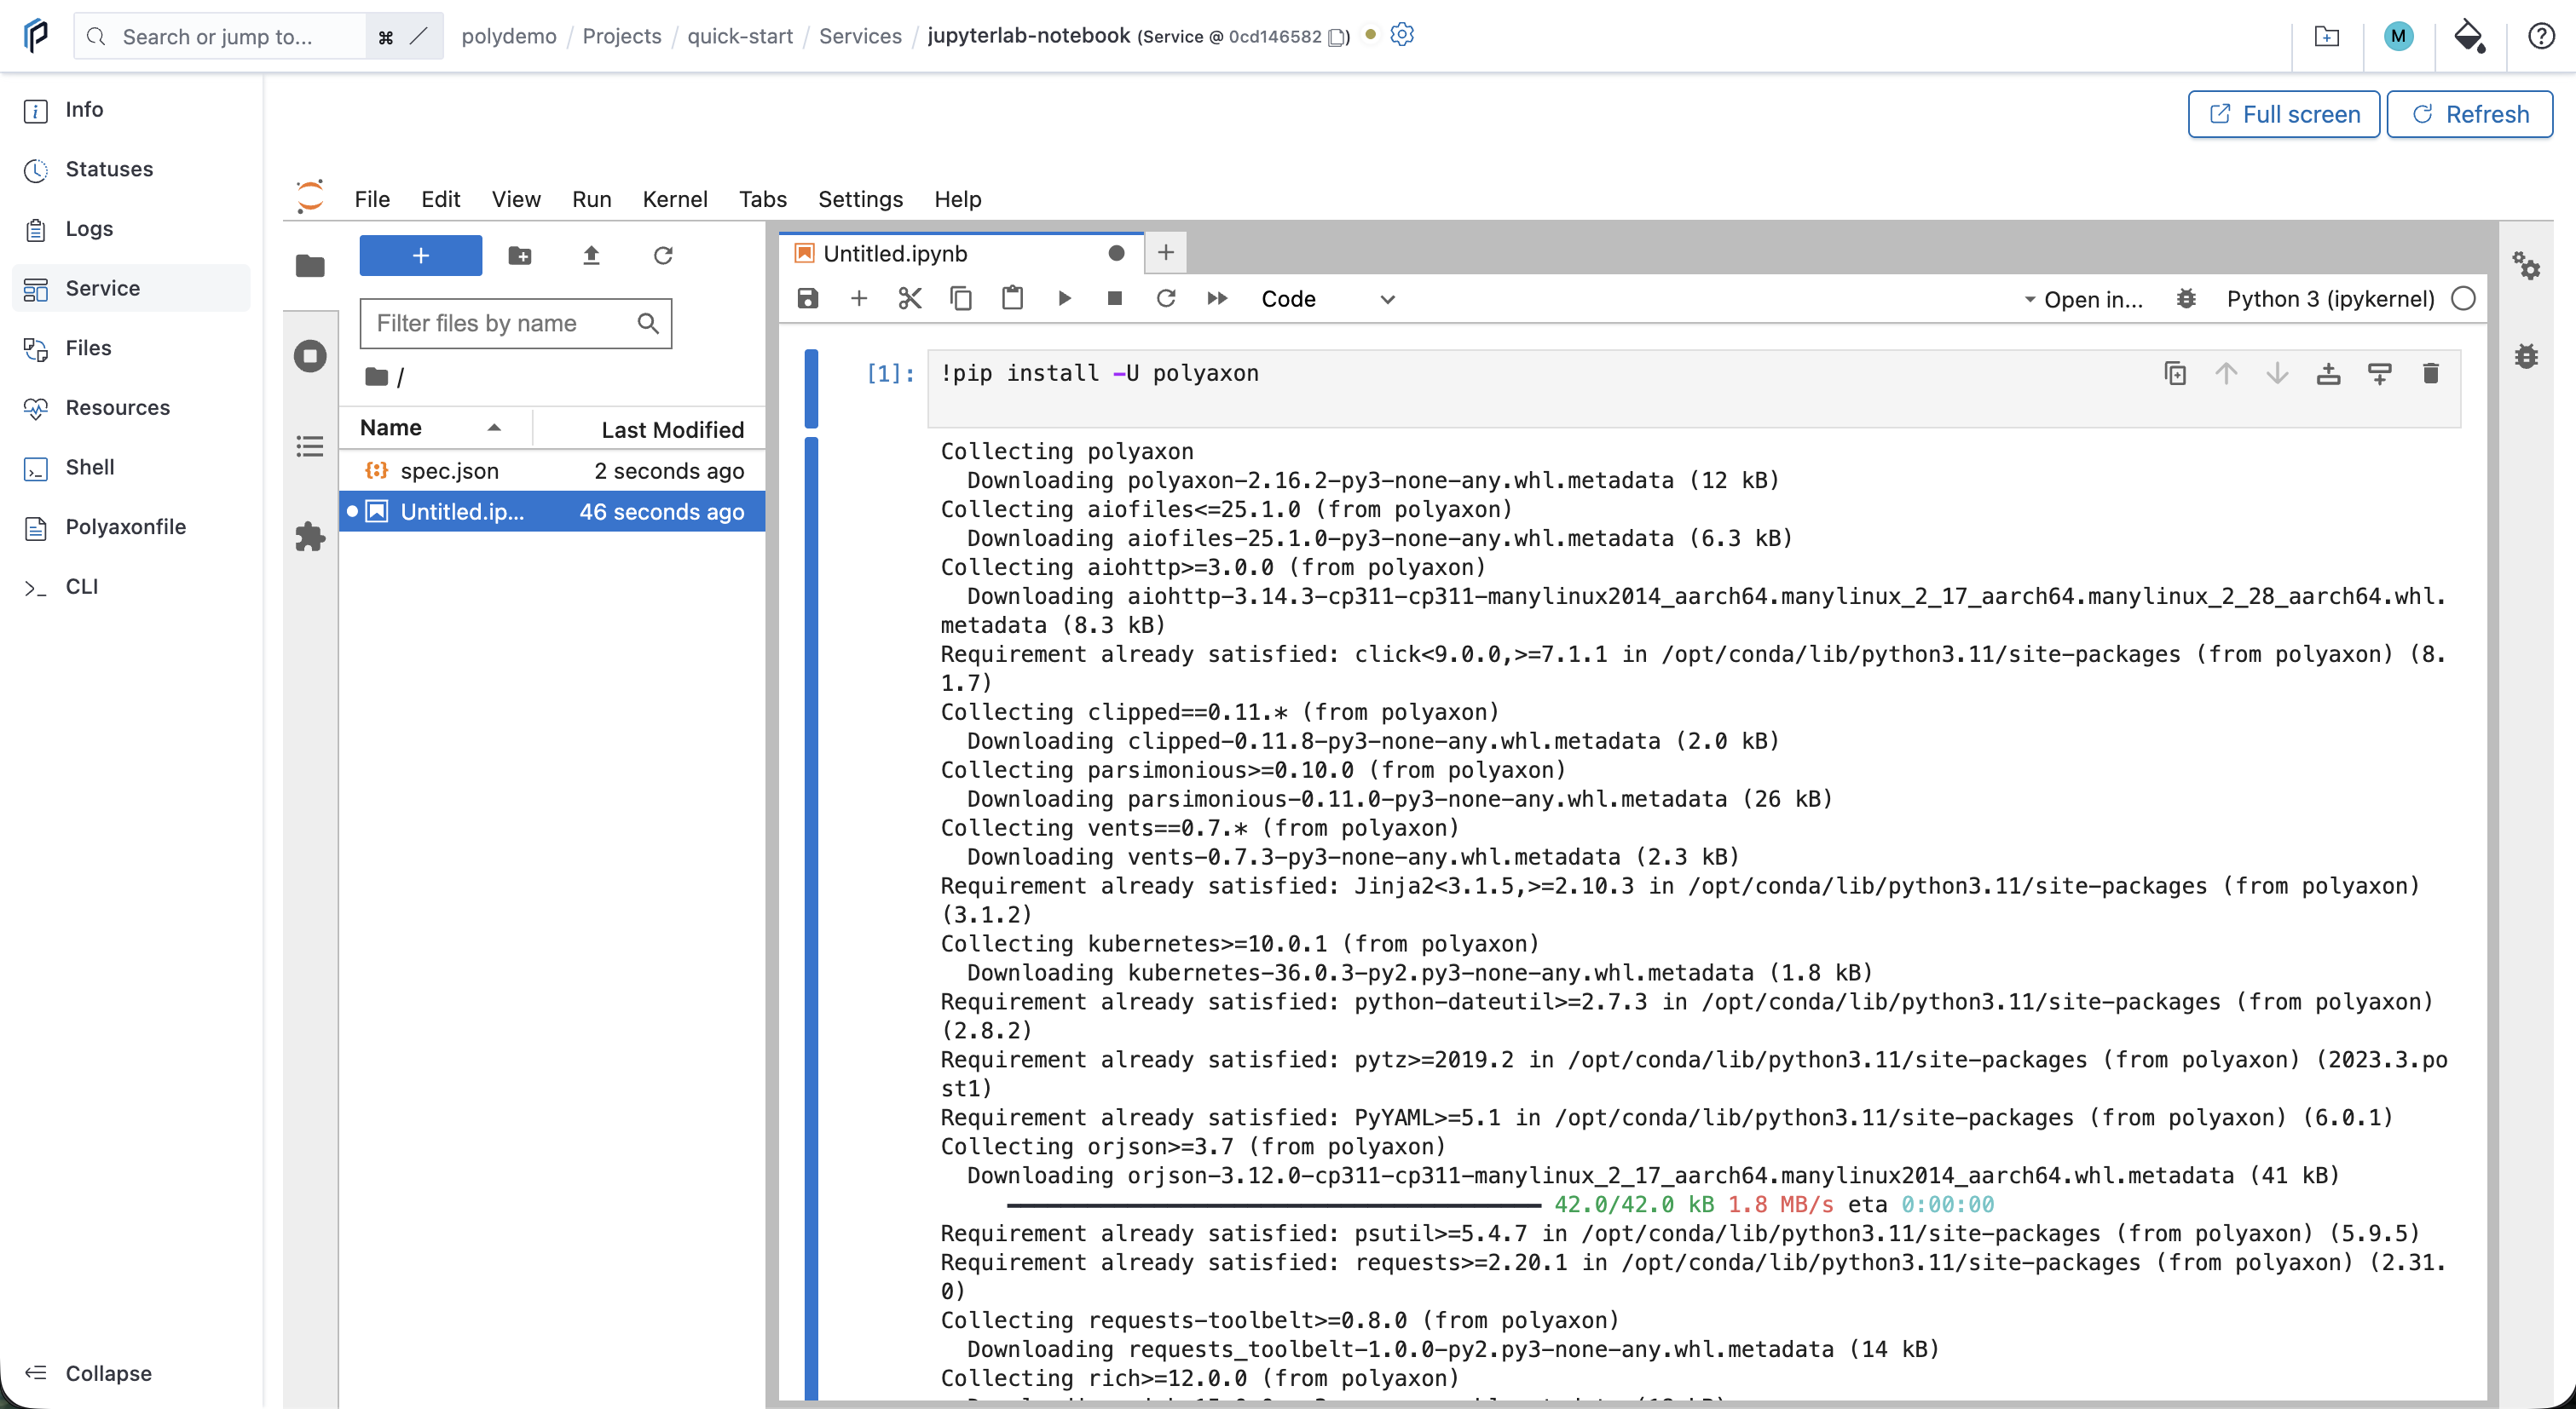
Task: Open the Tabs menu
Action: [763, 198]
